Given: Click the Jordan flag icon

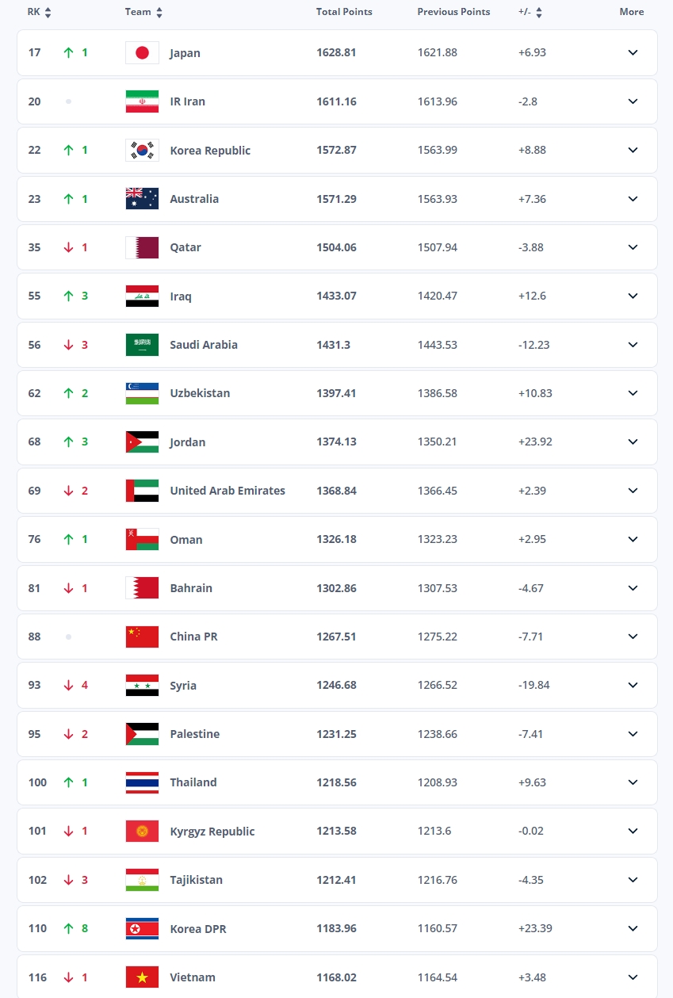Looking at the screenshot, I should pos(142,442).
